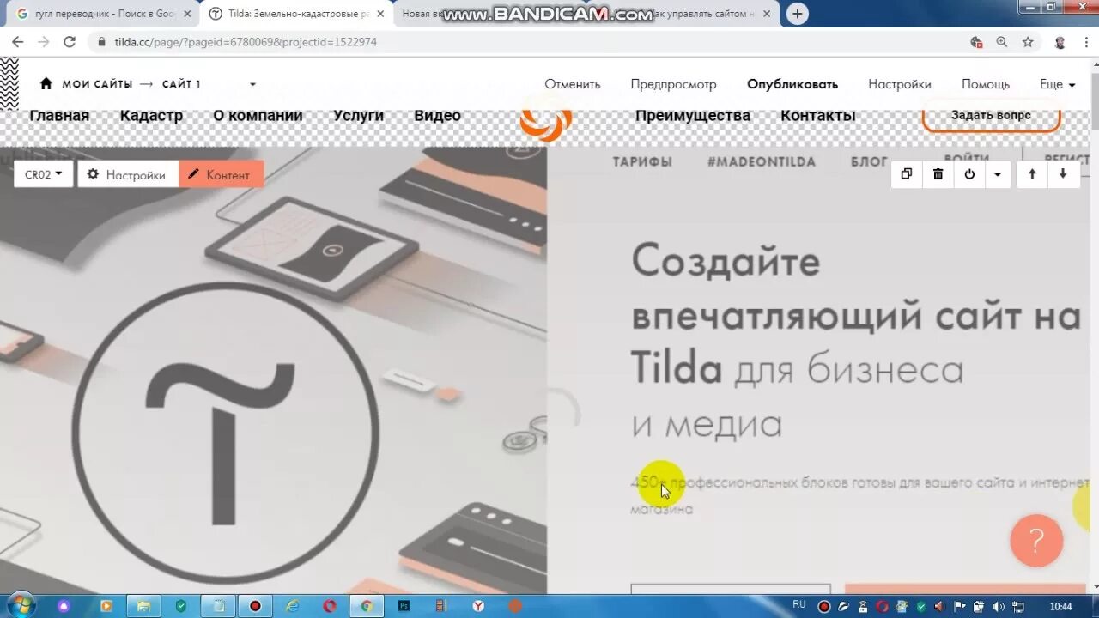This screenshot has height=618, width=1099.
Task: Open the Windows Start button
Action: coord(20,605)
